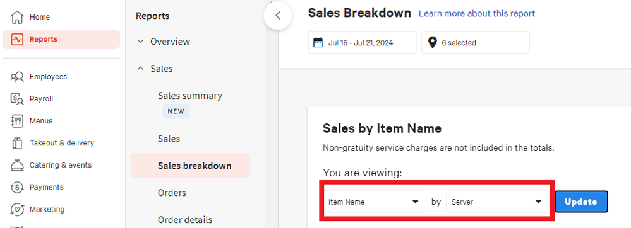Click the Catering & events bell icon
The width and height of the screenshot is (631, 228).
[x=17, y=165]
